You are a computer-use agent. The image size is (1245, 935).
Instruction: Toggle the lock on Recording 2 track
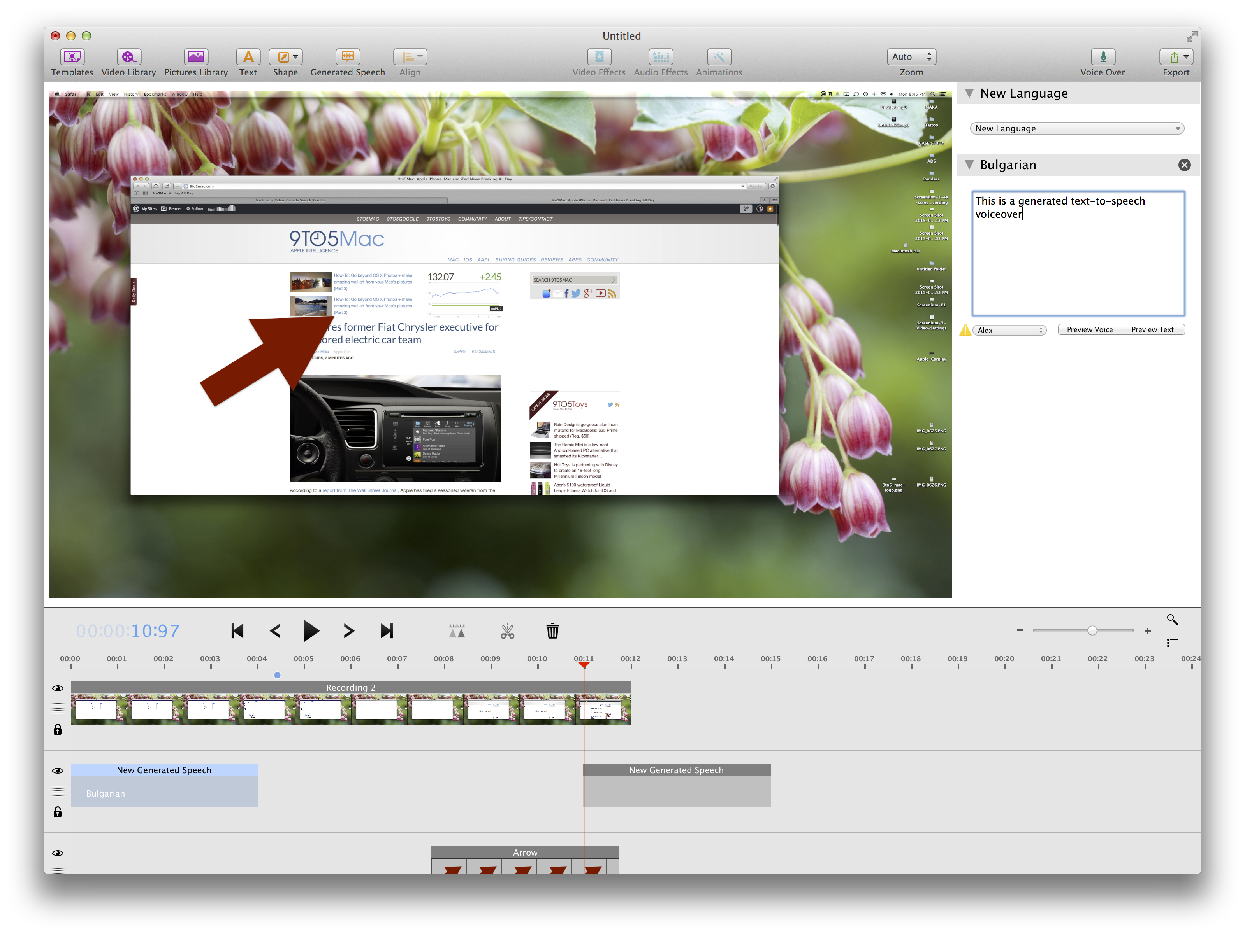pos(57,730)
